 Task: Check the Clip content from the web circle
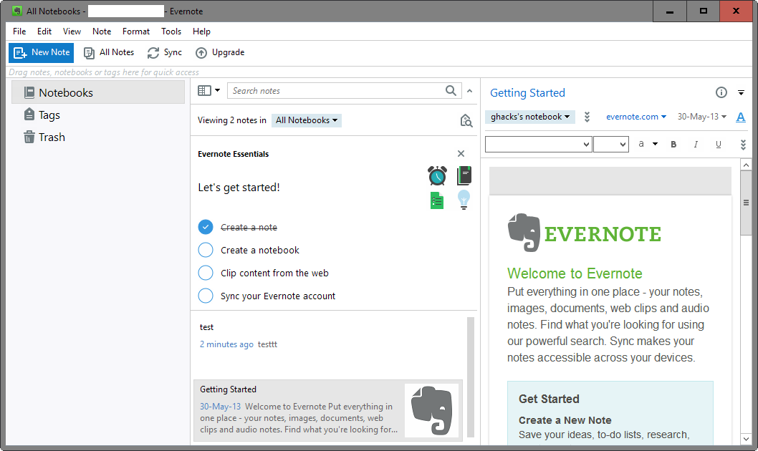click(x=206, y=273)
